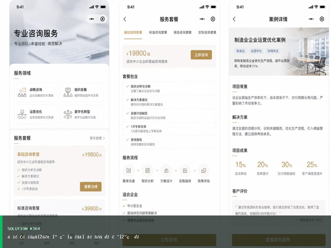Tap the 解决方案建议 row in 套餐包含

[x=169, y=102]
